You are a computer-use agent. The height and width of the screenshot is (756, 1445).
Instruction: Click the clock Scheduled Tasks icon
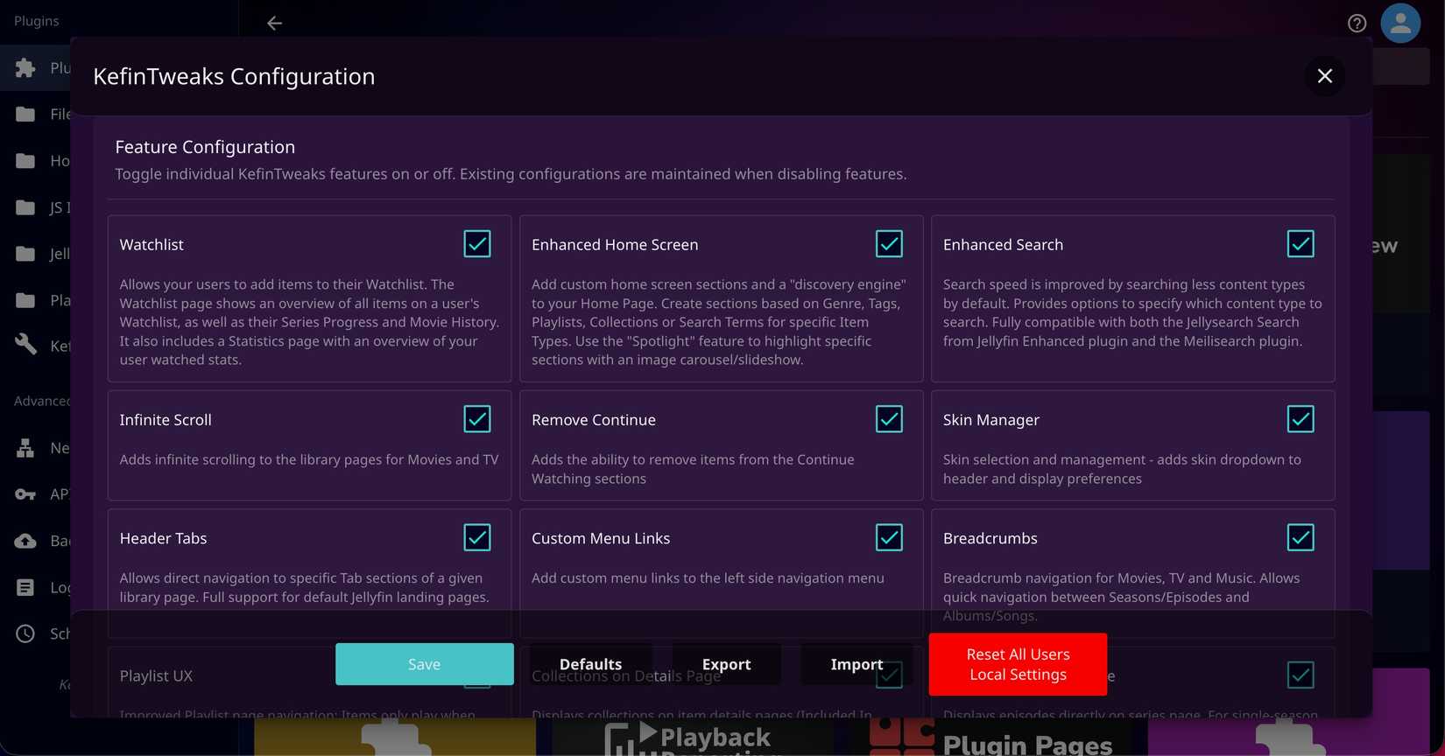click(x=25, y=633)
